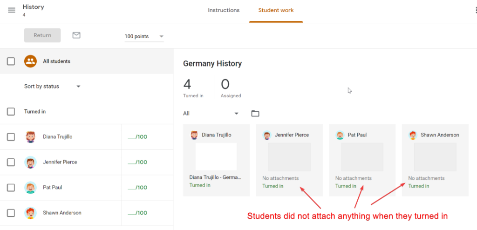This screenshot has width=477, height=230.
Task: Click 'Turned in' status on Diana Trujillo's card
Action: [x=200, y=185]
